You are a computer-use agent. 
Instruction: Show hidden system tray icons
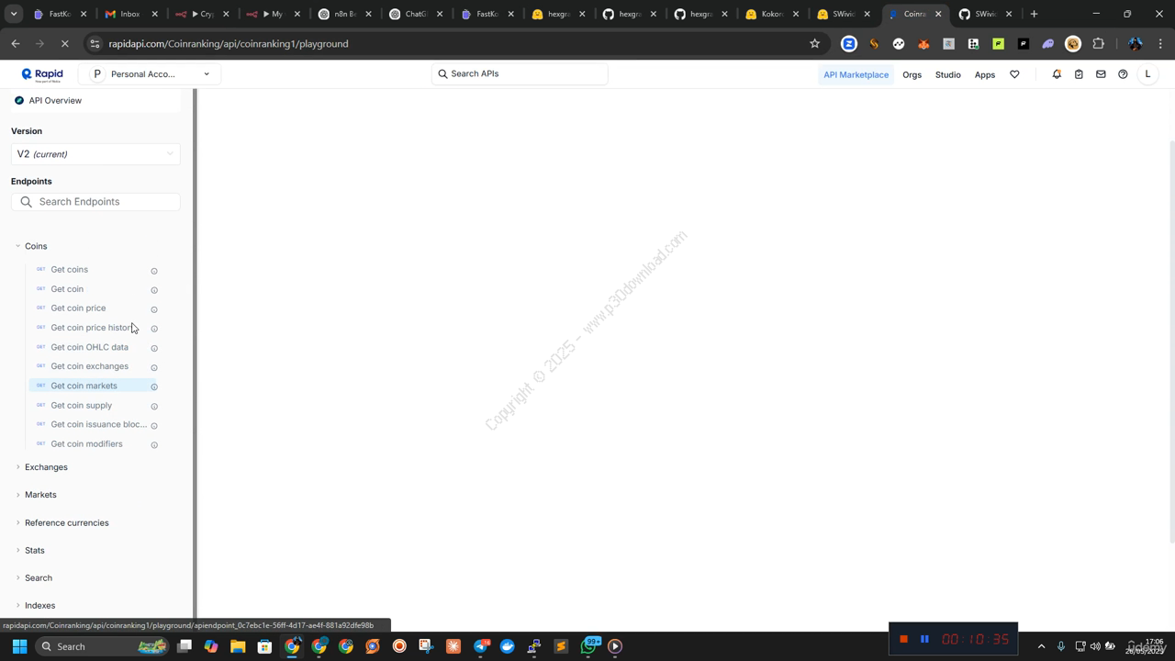coord(1041,646)
